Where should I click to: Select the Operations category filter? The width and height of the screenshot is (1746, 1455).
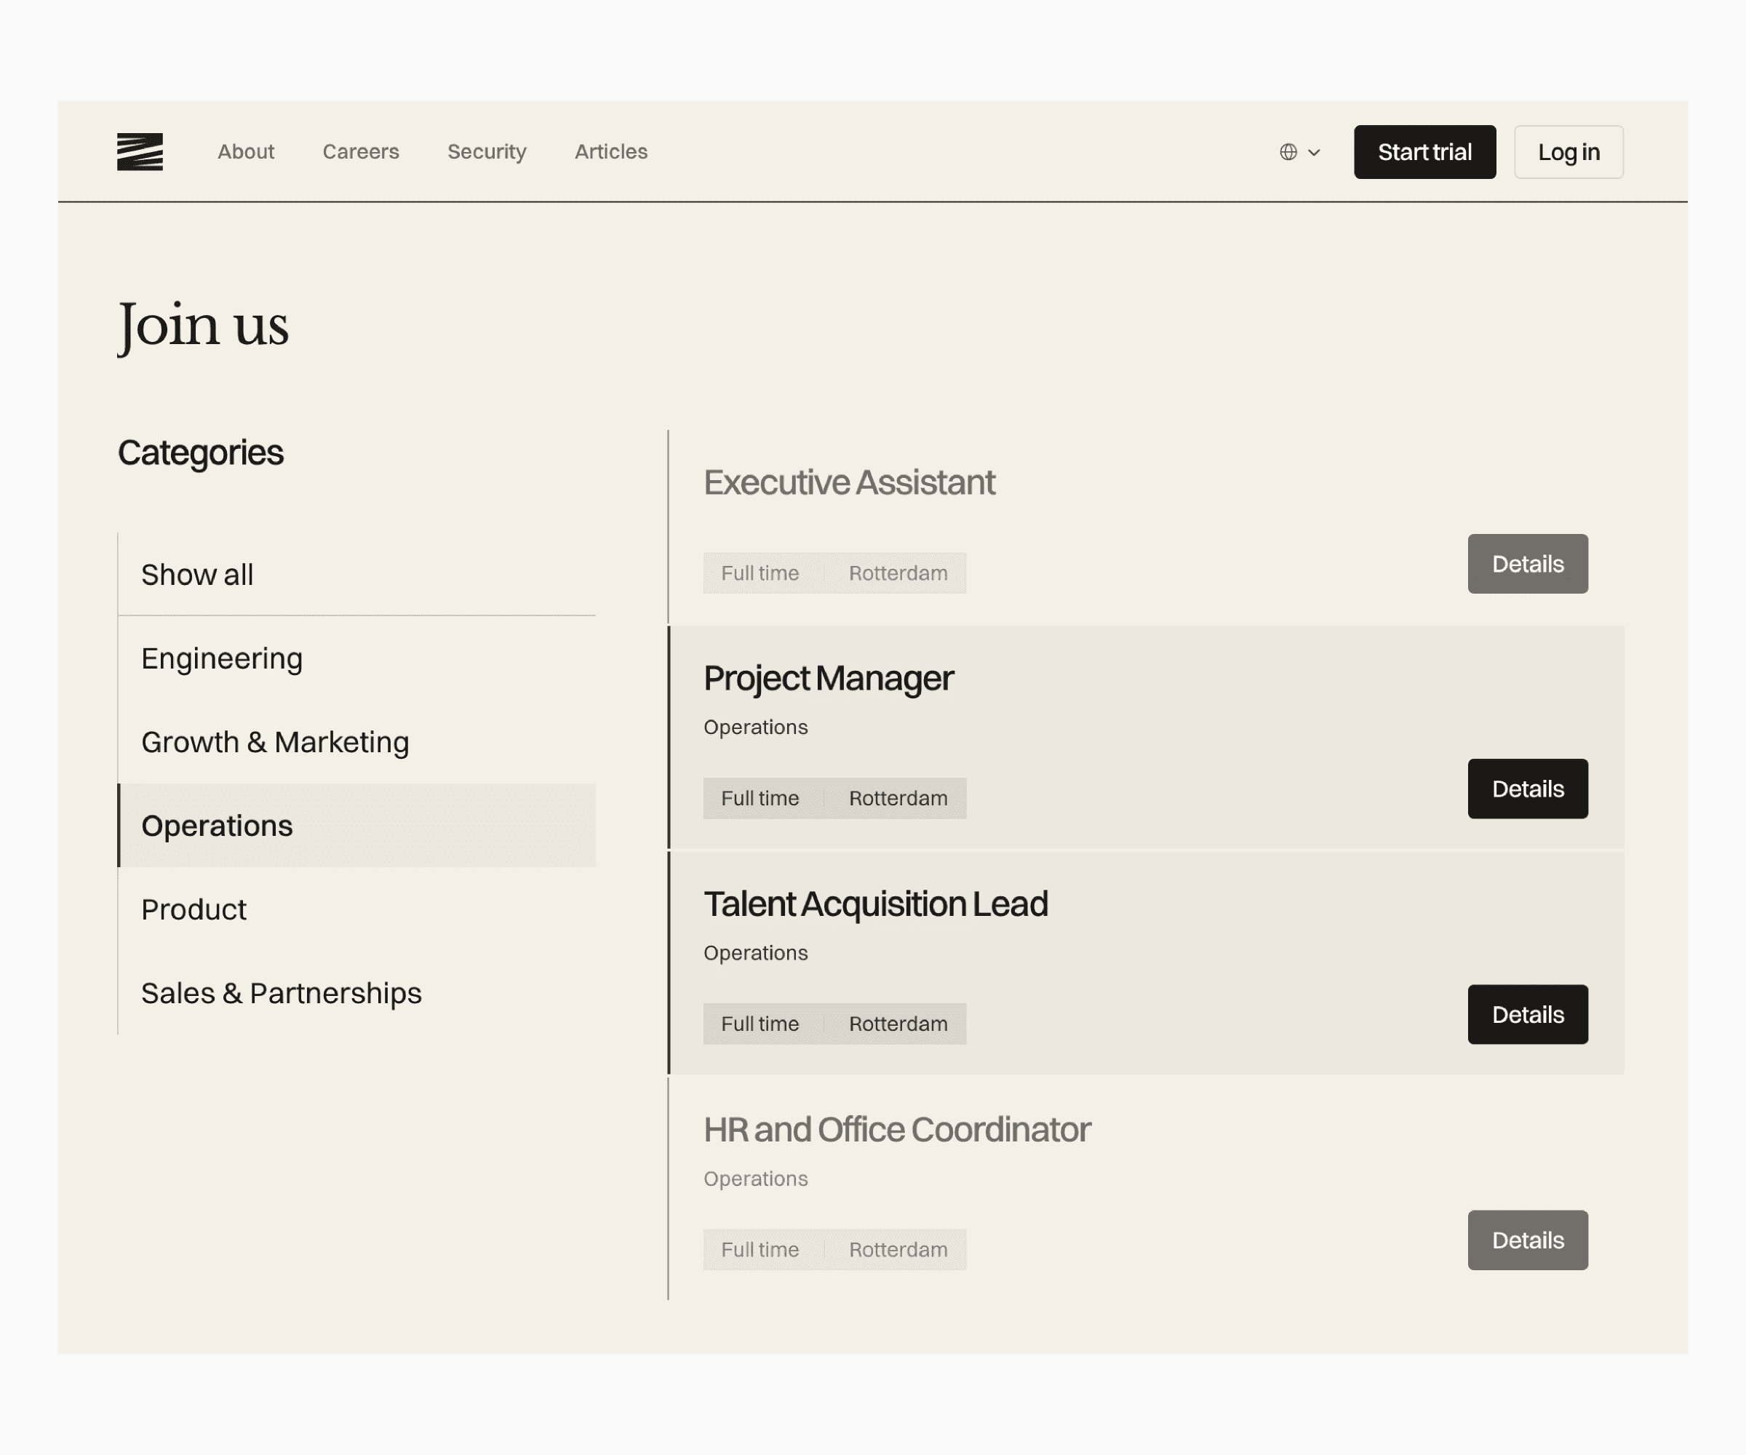point(217,826)
